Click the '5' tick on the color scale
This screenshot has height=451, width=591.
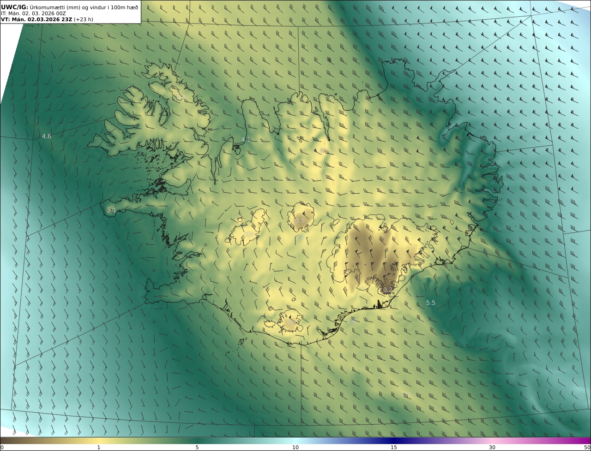[197, 447]
